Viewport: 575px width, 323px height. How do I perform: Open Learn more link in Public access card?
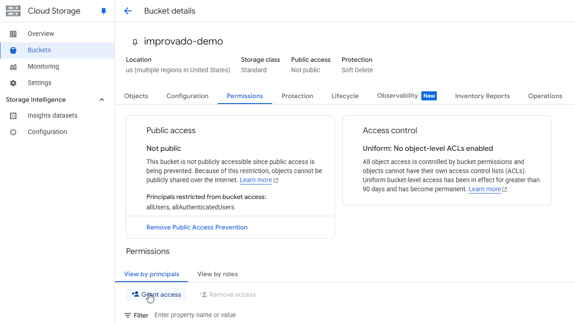pyautogui.click(x=256, y=180)
